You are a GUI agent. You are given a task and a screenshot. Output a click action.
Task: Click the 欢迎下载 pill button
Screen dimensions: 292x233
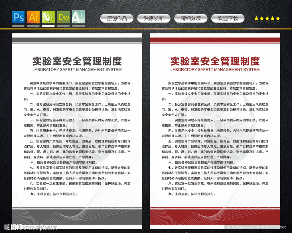(x=228, y=18)
